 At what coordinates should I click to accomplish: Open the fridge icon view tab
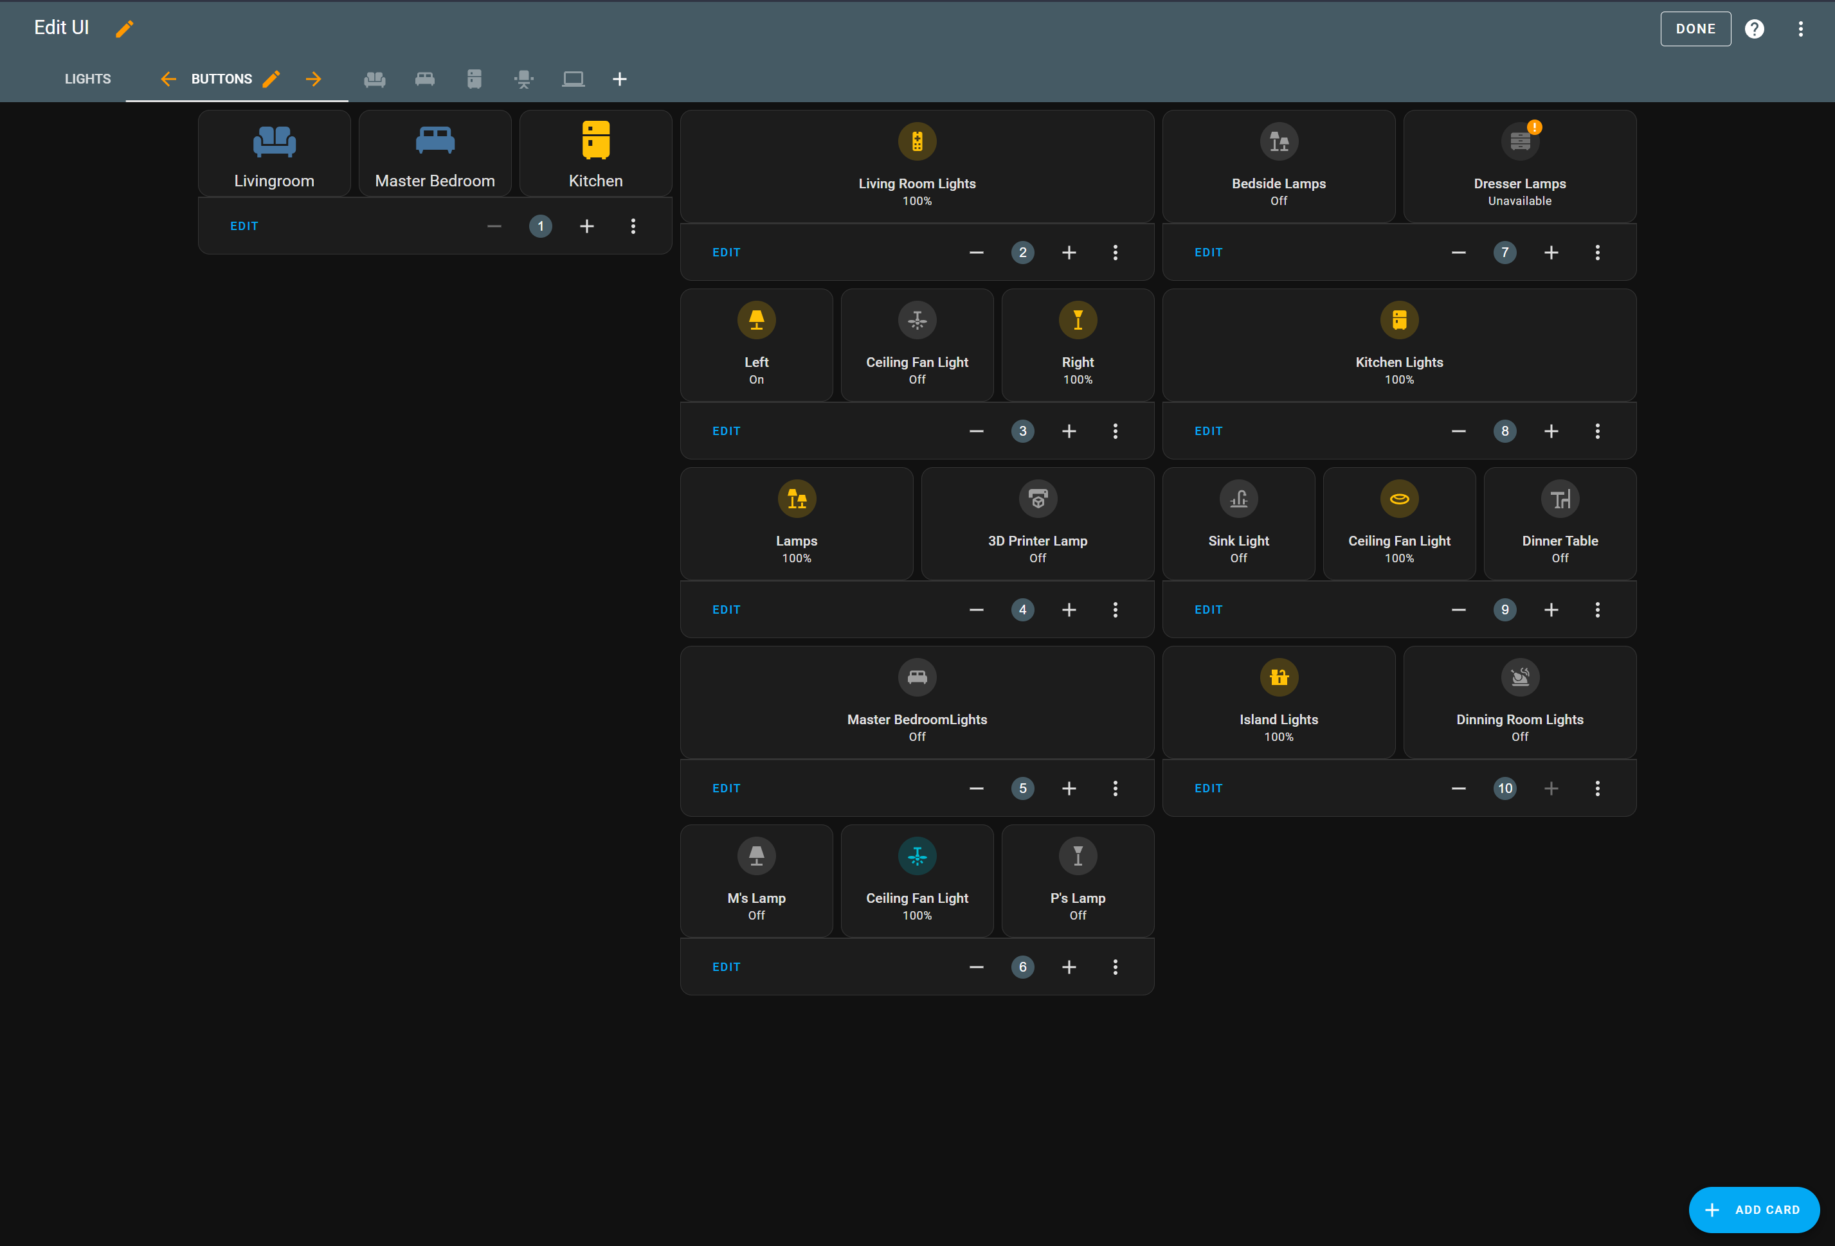tap(474, 79)
